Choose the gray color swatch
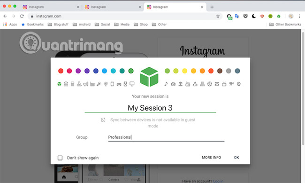Image resolution: width=305 pixels, height=183 pixels. pyautogui.click(x=229, y=71)
